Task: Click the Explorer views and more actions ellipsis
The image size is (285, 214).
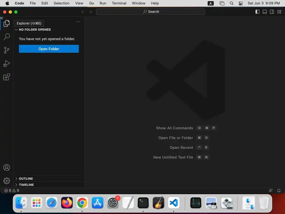Action: pos(78,22)
